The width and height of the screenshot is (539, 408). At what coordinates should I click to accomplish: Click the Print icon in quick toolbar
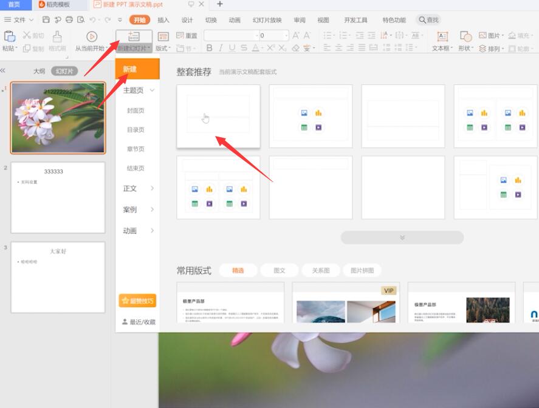69,19
